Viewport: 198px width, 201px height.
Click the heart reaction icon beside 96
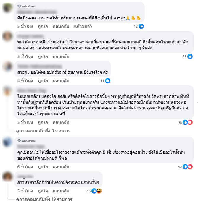[x=190, y=122]
